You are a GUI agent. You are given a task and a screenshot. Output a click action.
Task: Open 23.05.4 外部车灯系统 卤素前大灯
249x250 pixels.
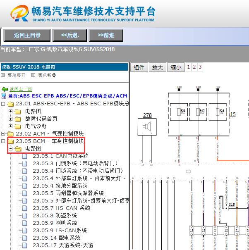pyautogui.click(x=79, y=178)
